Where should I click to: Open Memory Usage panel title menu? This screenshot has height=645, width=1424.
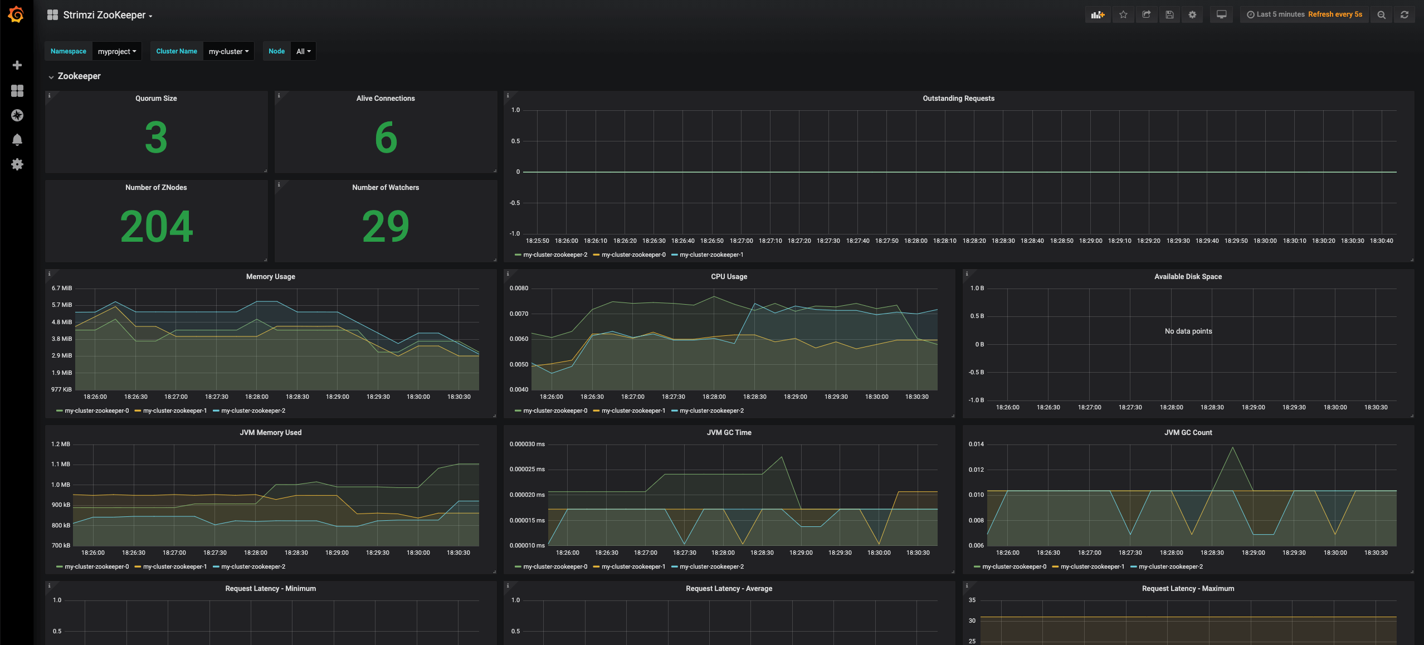click(x=270, y=276)
